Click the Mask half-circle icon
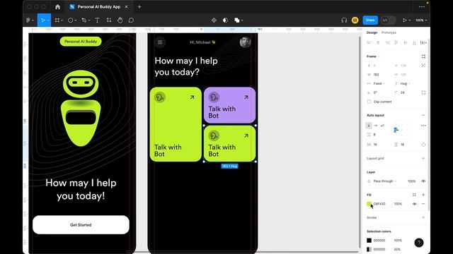Screen dimensions: 453x254 coord(225,20)
